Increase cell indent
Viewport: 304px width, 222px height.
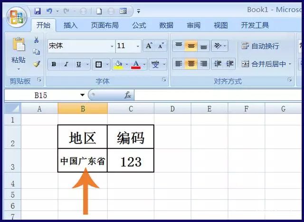230,64
